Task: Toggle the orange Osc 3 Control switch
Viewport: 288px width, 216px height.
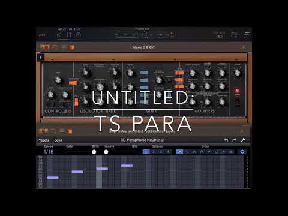Action: point(76,101)
